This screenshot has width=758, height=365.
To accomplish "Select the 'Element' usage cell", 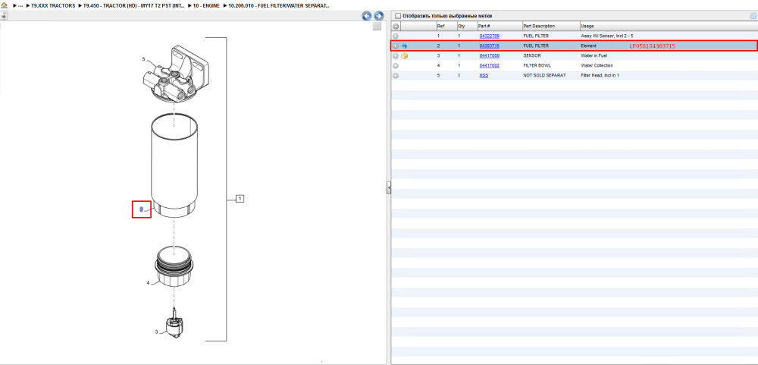I will (588, 46).
